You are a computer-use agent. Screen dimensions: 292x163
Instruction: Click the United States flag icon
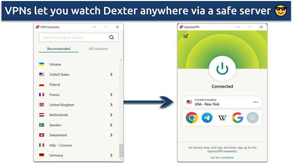42,74
